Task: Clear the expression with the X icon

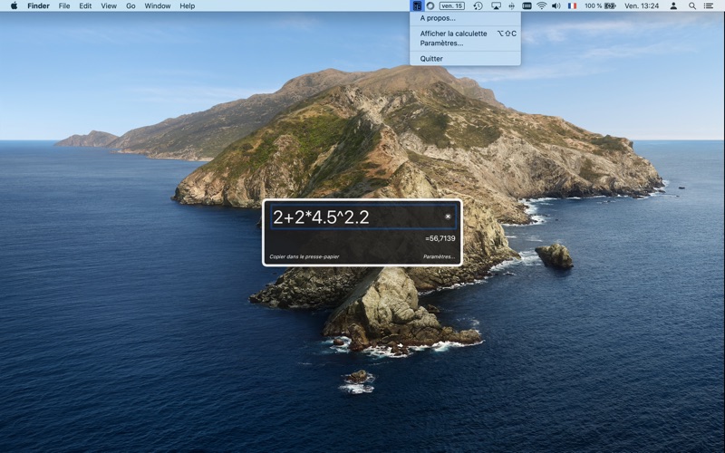Action: 448,217
